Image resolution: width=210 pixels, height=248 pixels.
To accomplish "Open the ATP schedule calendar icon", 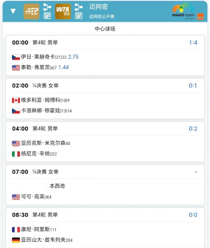I will (x=47, y=15).
